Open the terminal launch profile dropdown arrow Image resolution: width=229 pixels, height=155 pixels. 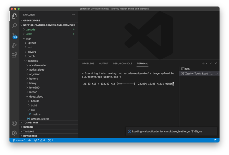point(206,63)
